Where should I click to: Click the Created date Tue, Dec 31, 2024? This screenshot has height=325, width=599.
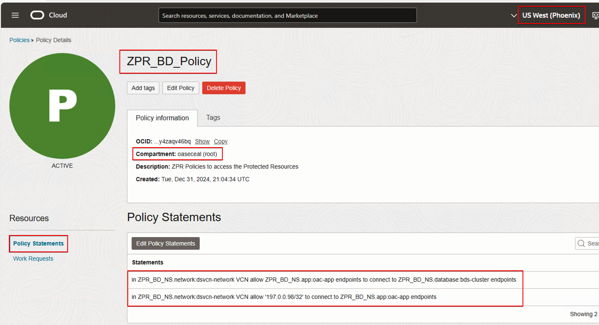coord(205,179)
